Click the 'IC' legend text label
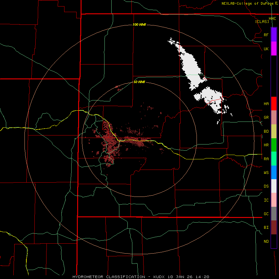The width and height of the screenshot is (279, 279). 266,200
